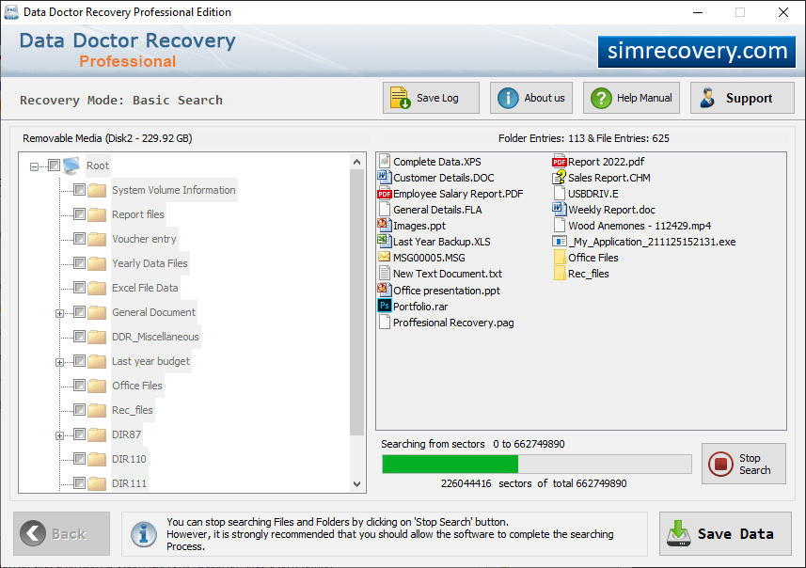The height and width of the screenshot is (568, 806).
Task: Expand the General Document folder
Action: click(59, 313)
